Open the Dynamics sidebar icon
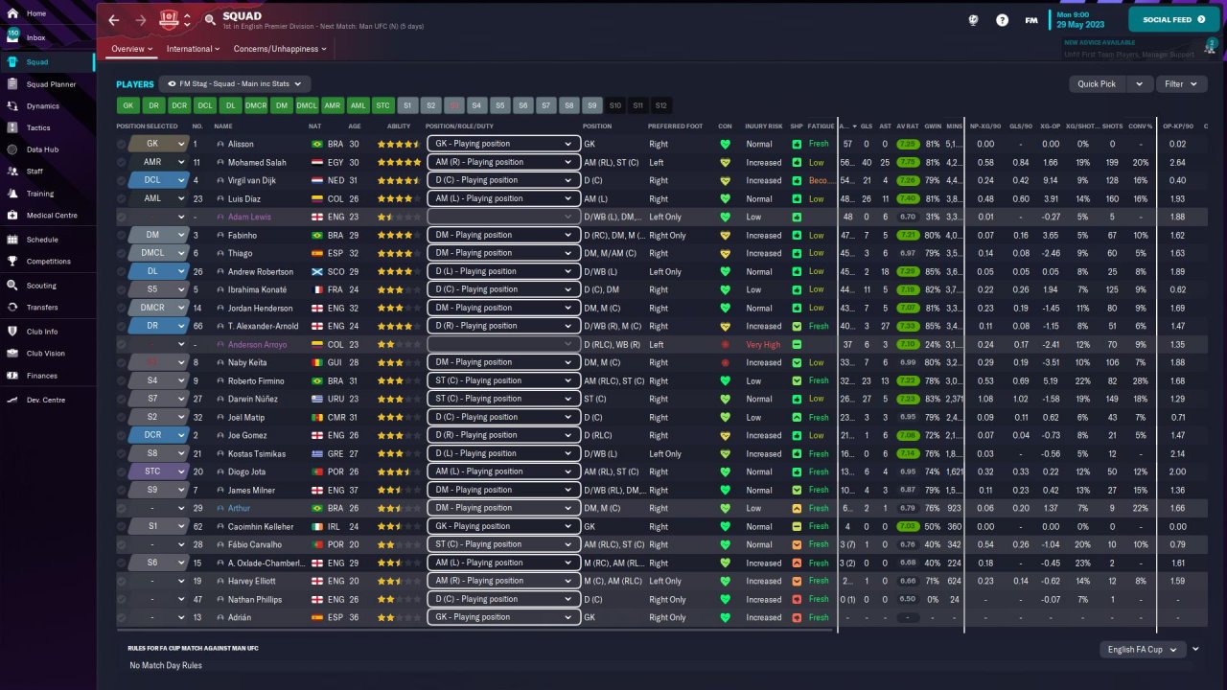 [x=13, y=106]
